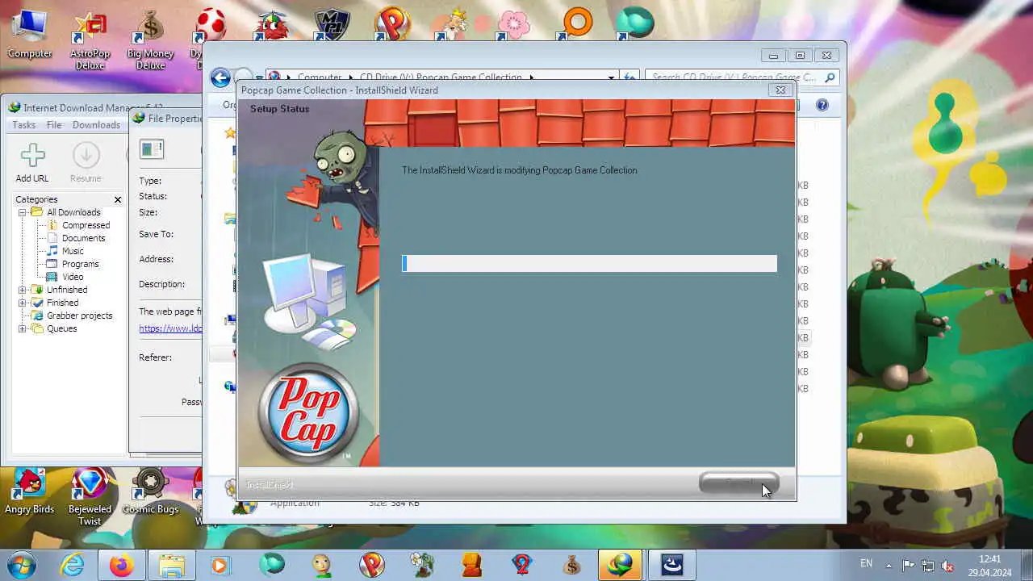Open the orange P emblem desktop shortcut

pyautogui.click(x=393, y=24)
